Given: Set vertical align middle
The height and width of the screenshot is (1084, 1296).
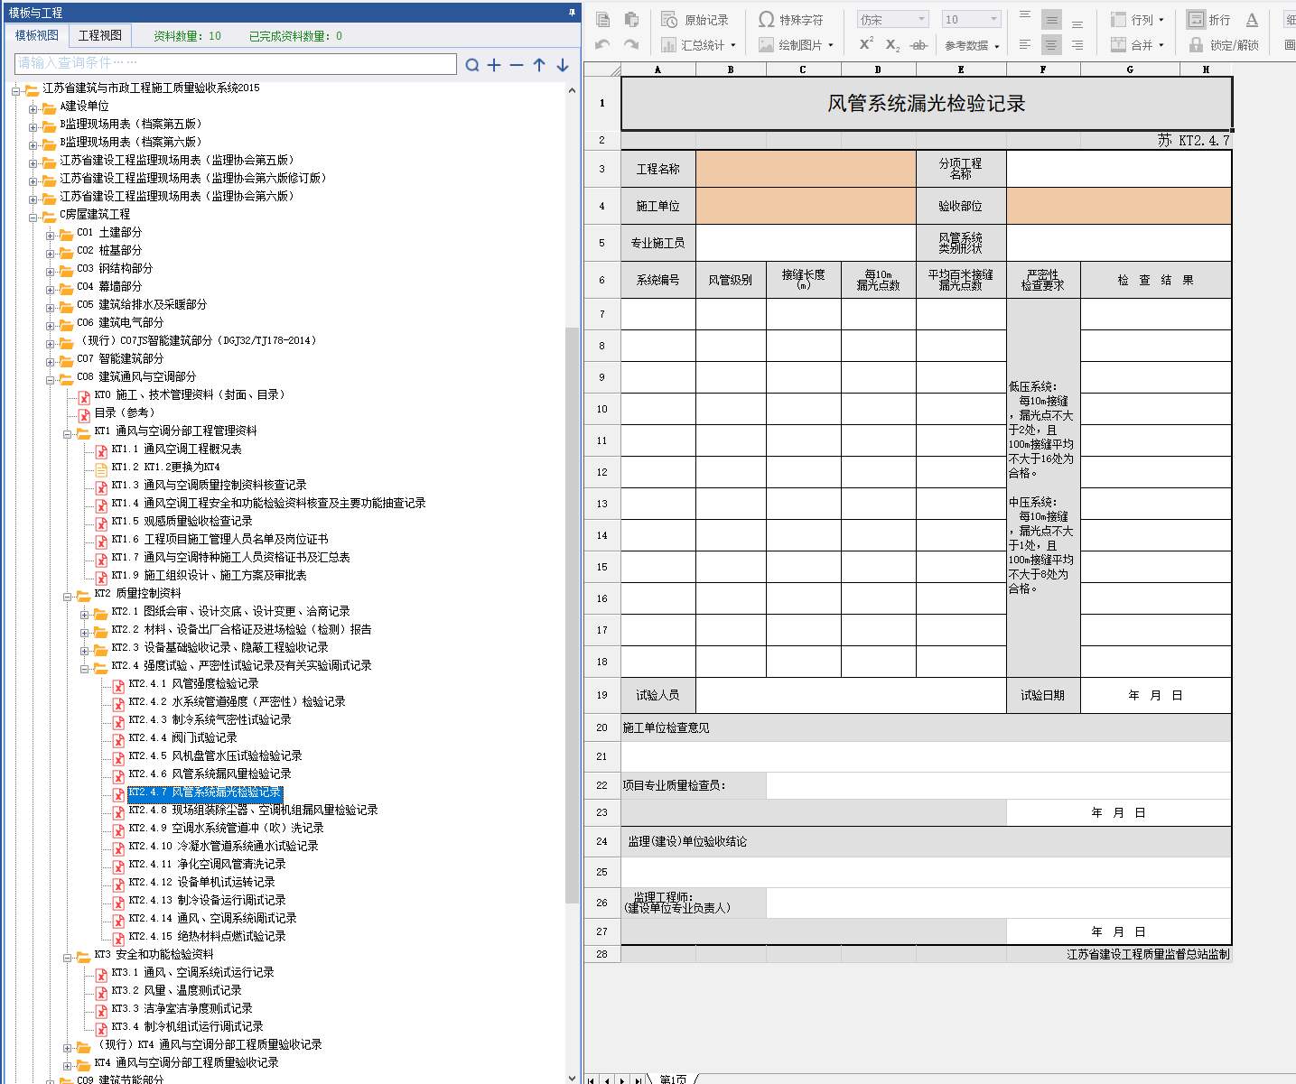Looking at the screenshot, I should coord(1051,20).
